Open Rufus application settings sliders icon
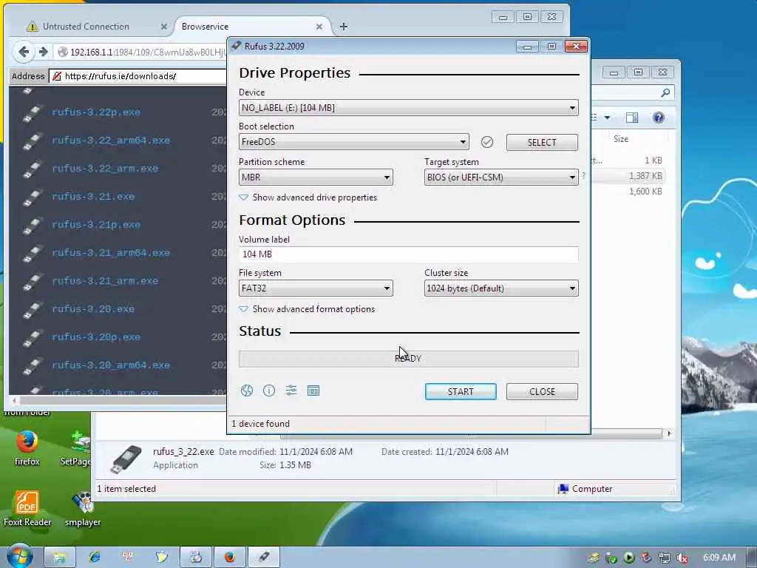 (291, 390)
